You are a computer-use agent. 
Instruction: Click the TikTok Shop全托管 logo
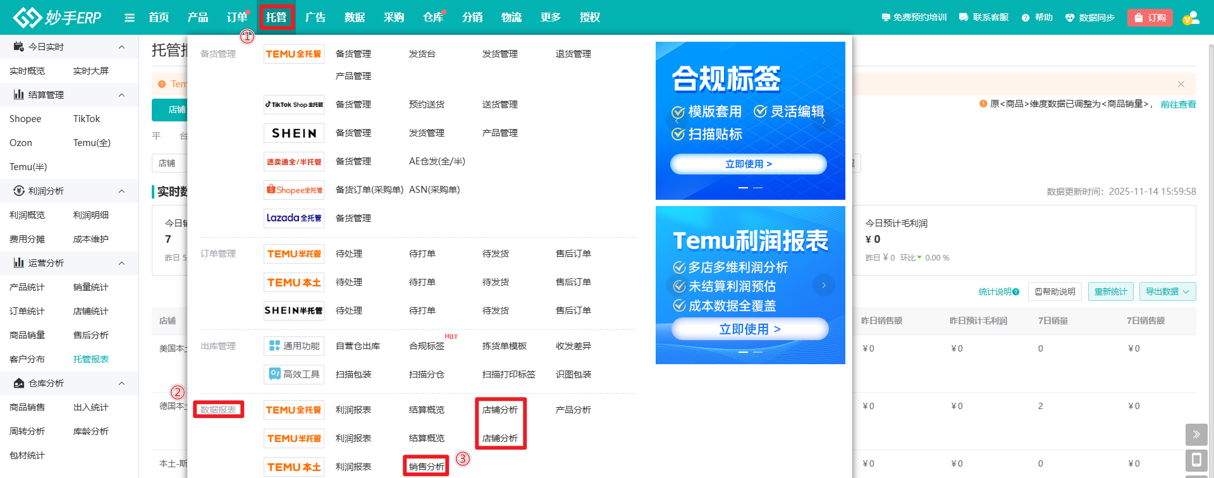(294, 104)
